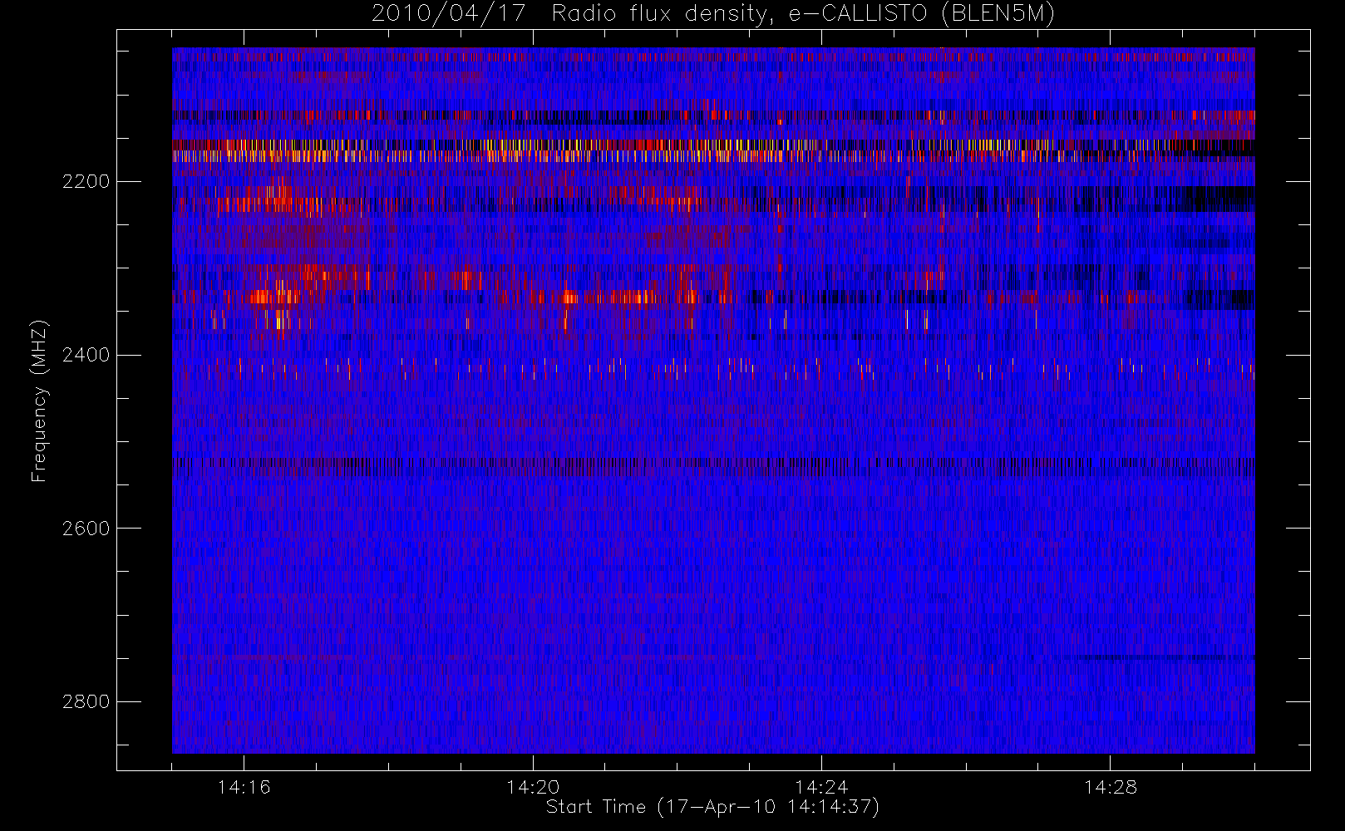Click the 14:20 time tick label

tap(533, 787)
